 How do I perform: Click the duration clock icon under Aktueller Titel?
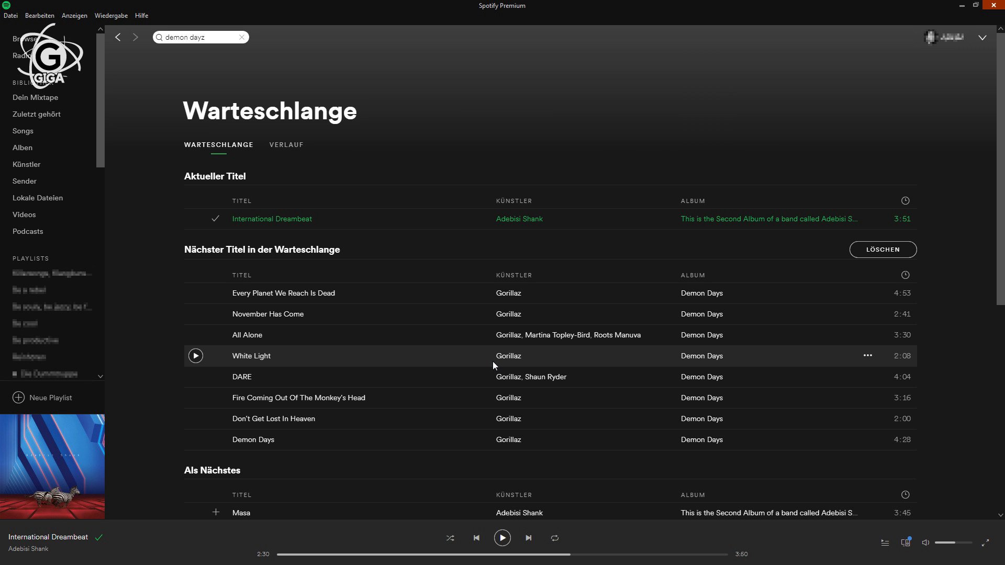(906, 201)
